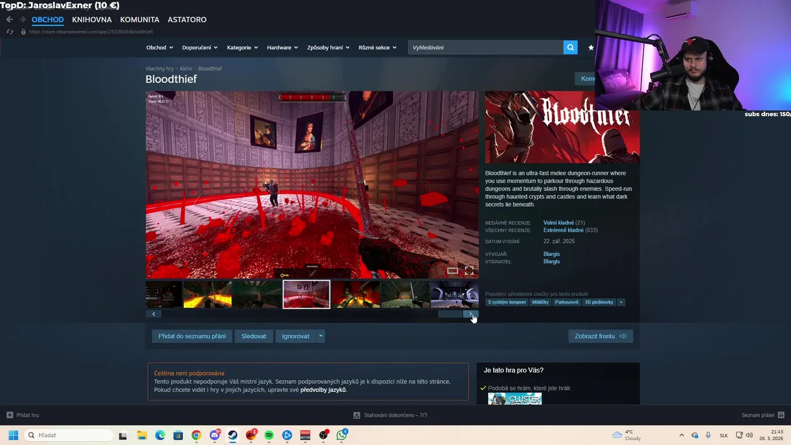Click the star icon beside the search button
The image size is (791, 445).
pos(591,47)
